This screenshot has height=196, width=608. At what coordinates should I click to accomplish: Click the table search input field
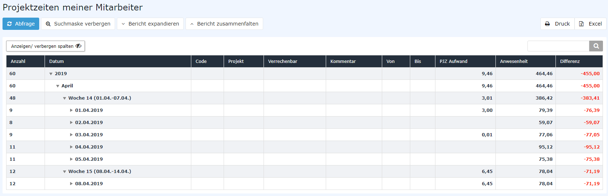558,46
